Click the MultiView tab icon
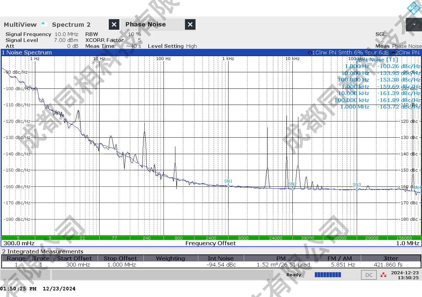Screen dimensions: 422x297 coord(45,24)
